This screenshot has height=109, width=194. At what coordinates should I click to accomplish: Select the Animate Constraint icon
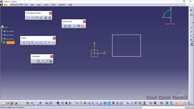47,61
